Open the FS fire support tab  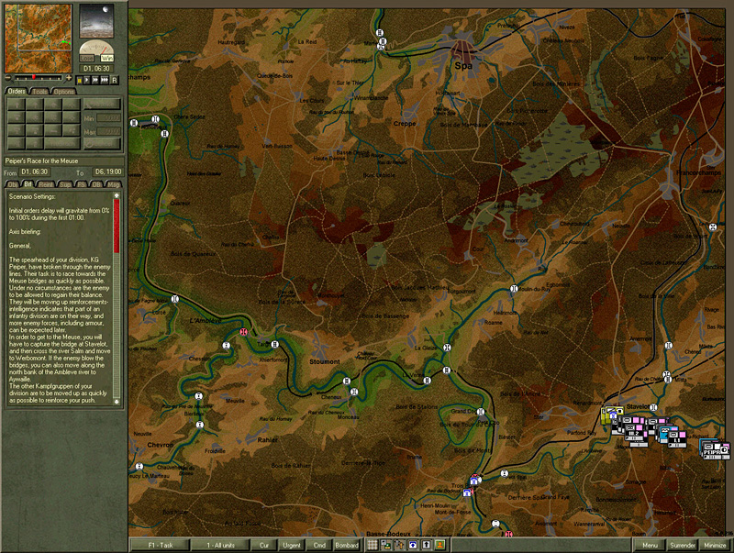pyautogui.click(x=82, y=184)
